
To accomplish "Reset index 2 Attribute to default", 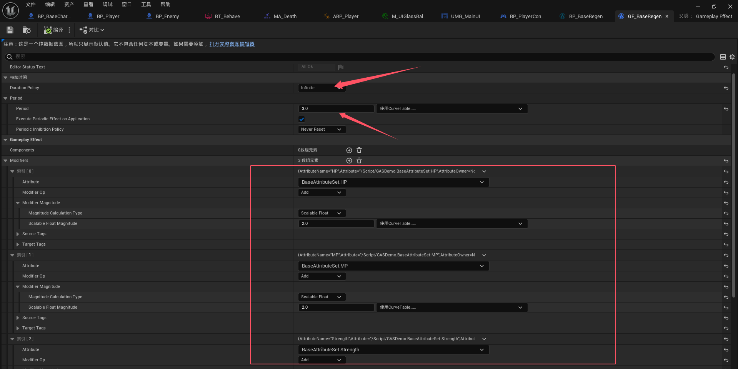I will pyautogui.click(x=726, y=350).
